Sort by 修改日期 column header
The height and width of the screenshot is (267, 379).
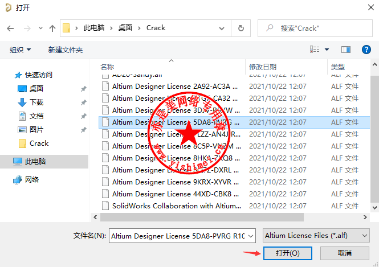[x=263, y=67]
